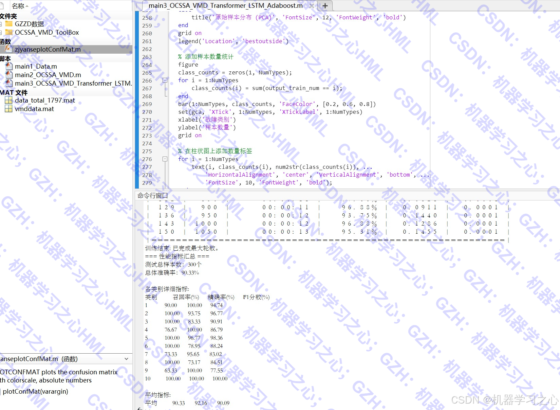Click the '% 在柱状图上添加数量标签' comment
560x410 pixels.
215,151
